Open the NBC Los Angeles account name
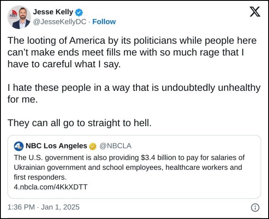269x219 pixels. point(56,146)
